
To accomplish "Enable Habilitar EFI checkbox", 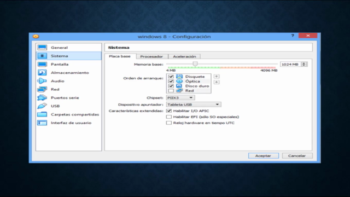I will tap(169, 117).
